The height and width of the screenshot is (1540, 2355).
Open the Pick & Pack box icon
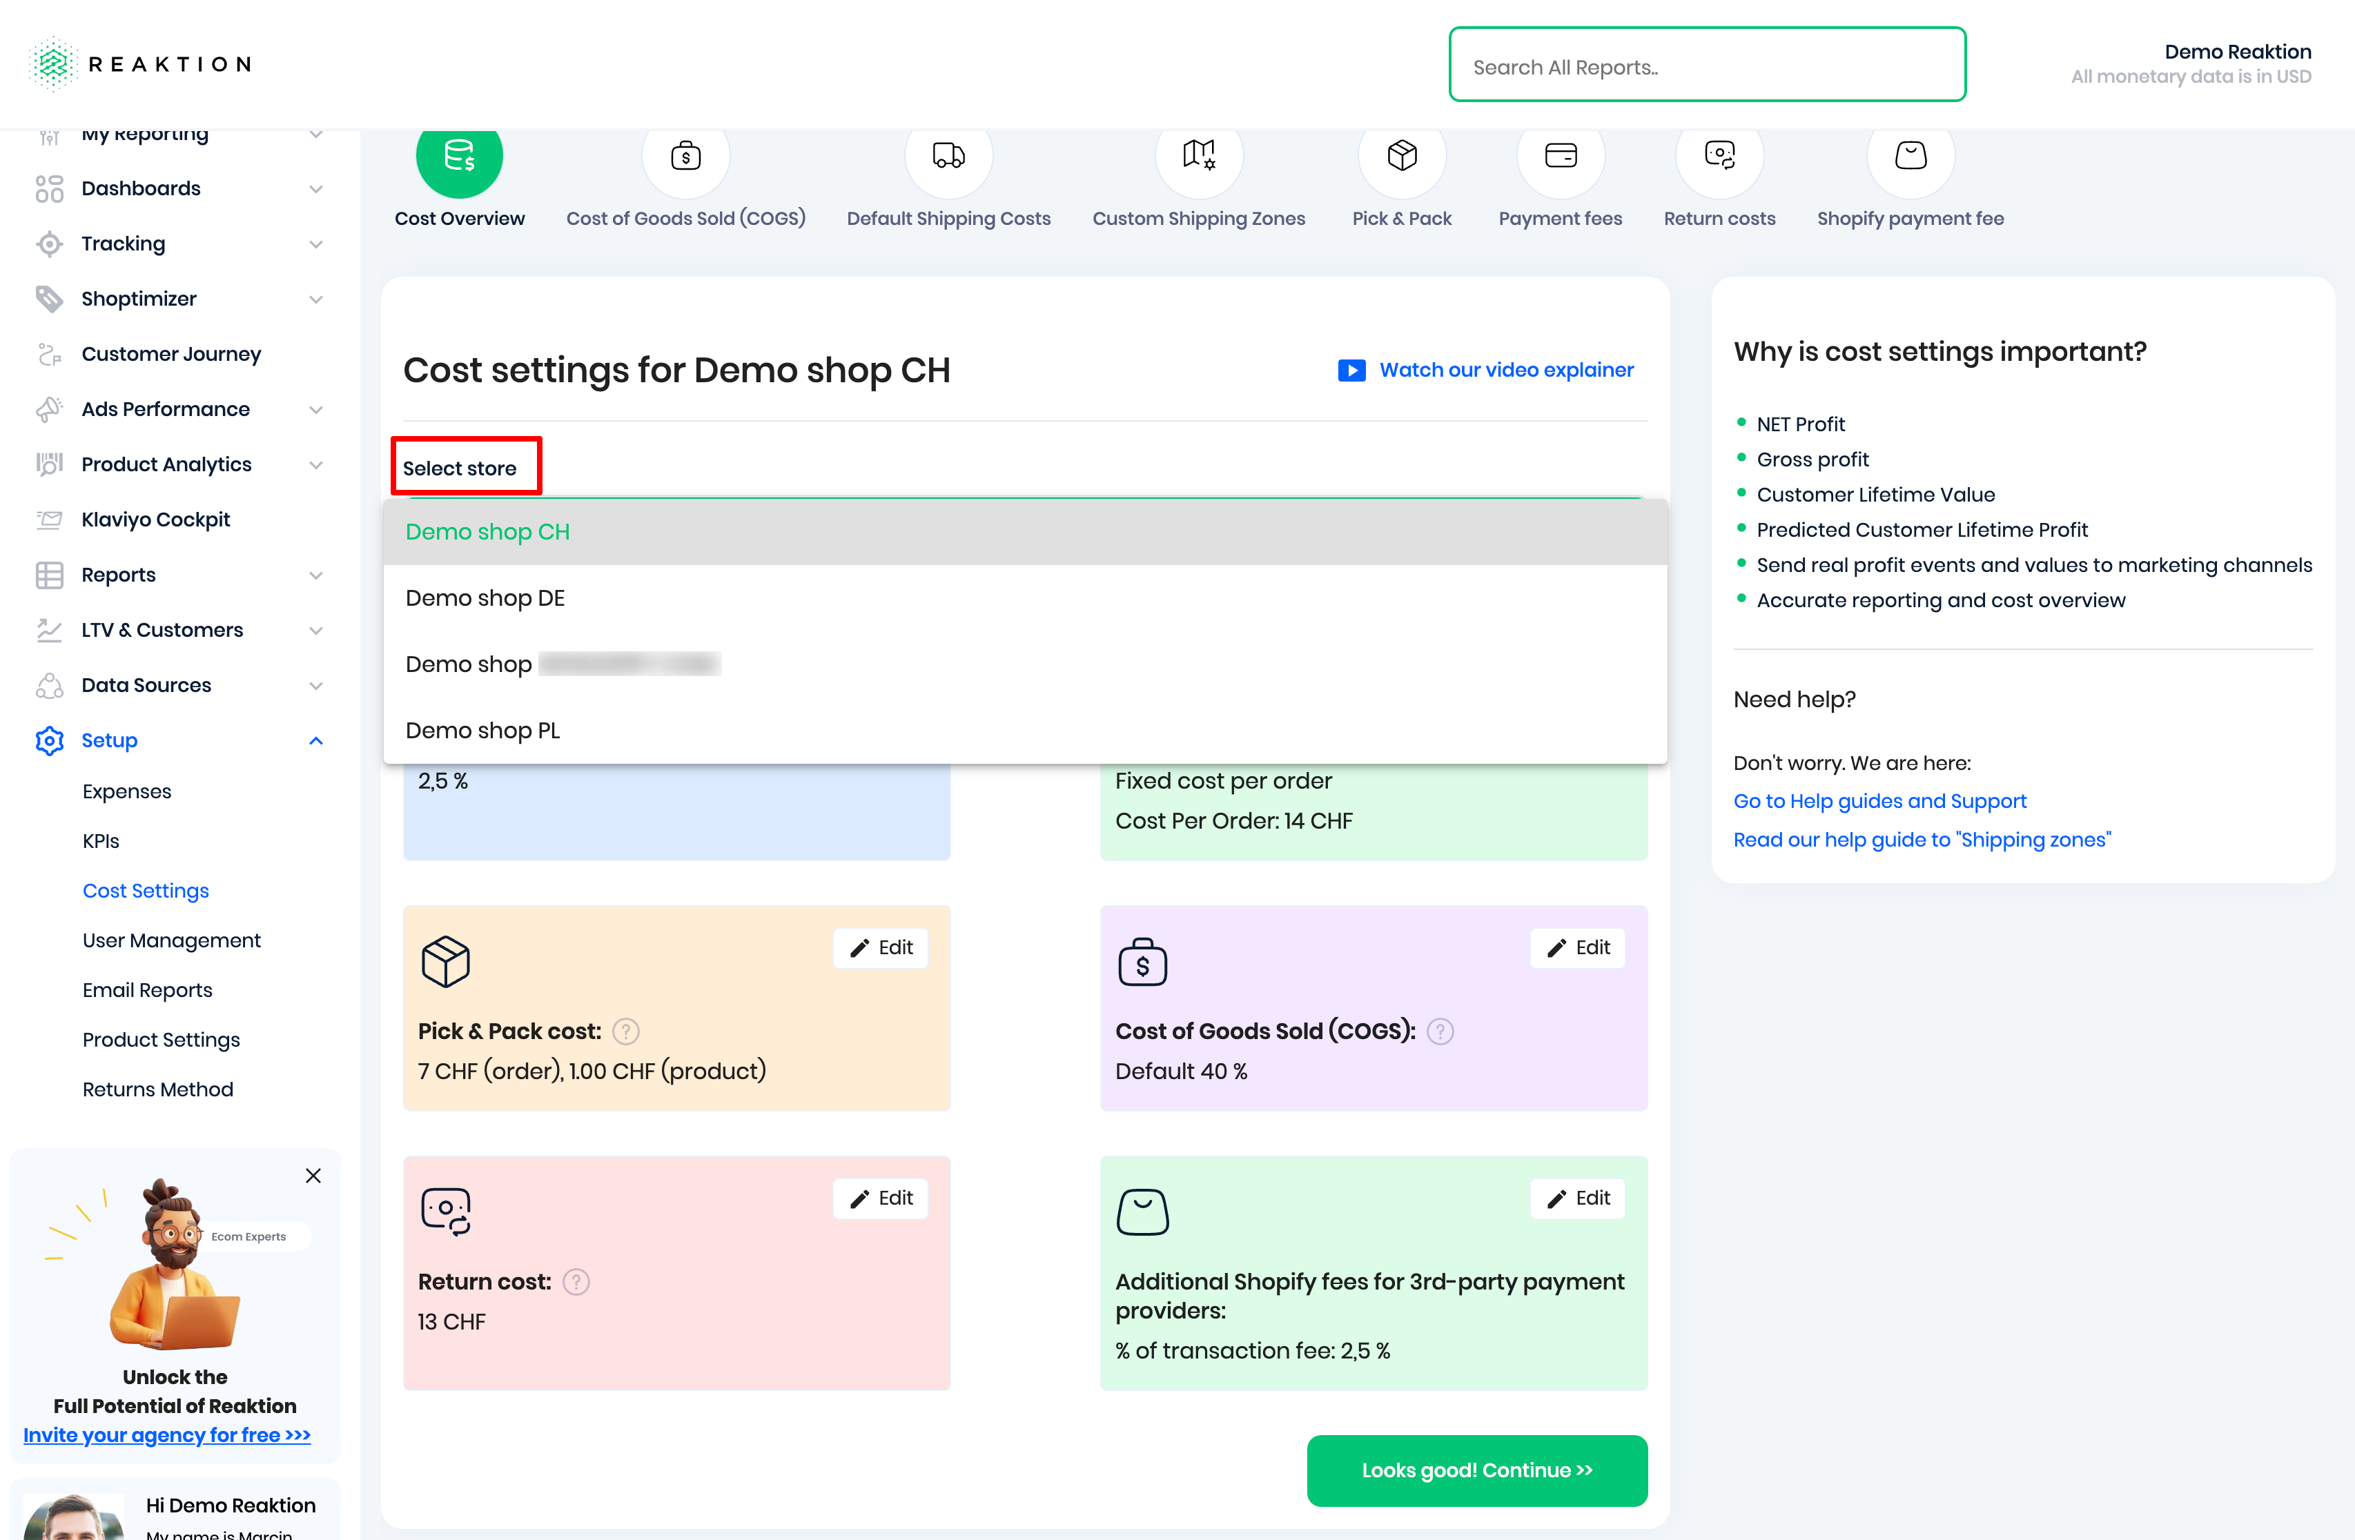point(1401,156)
